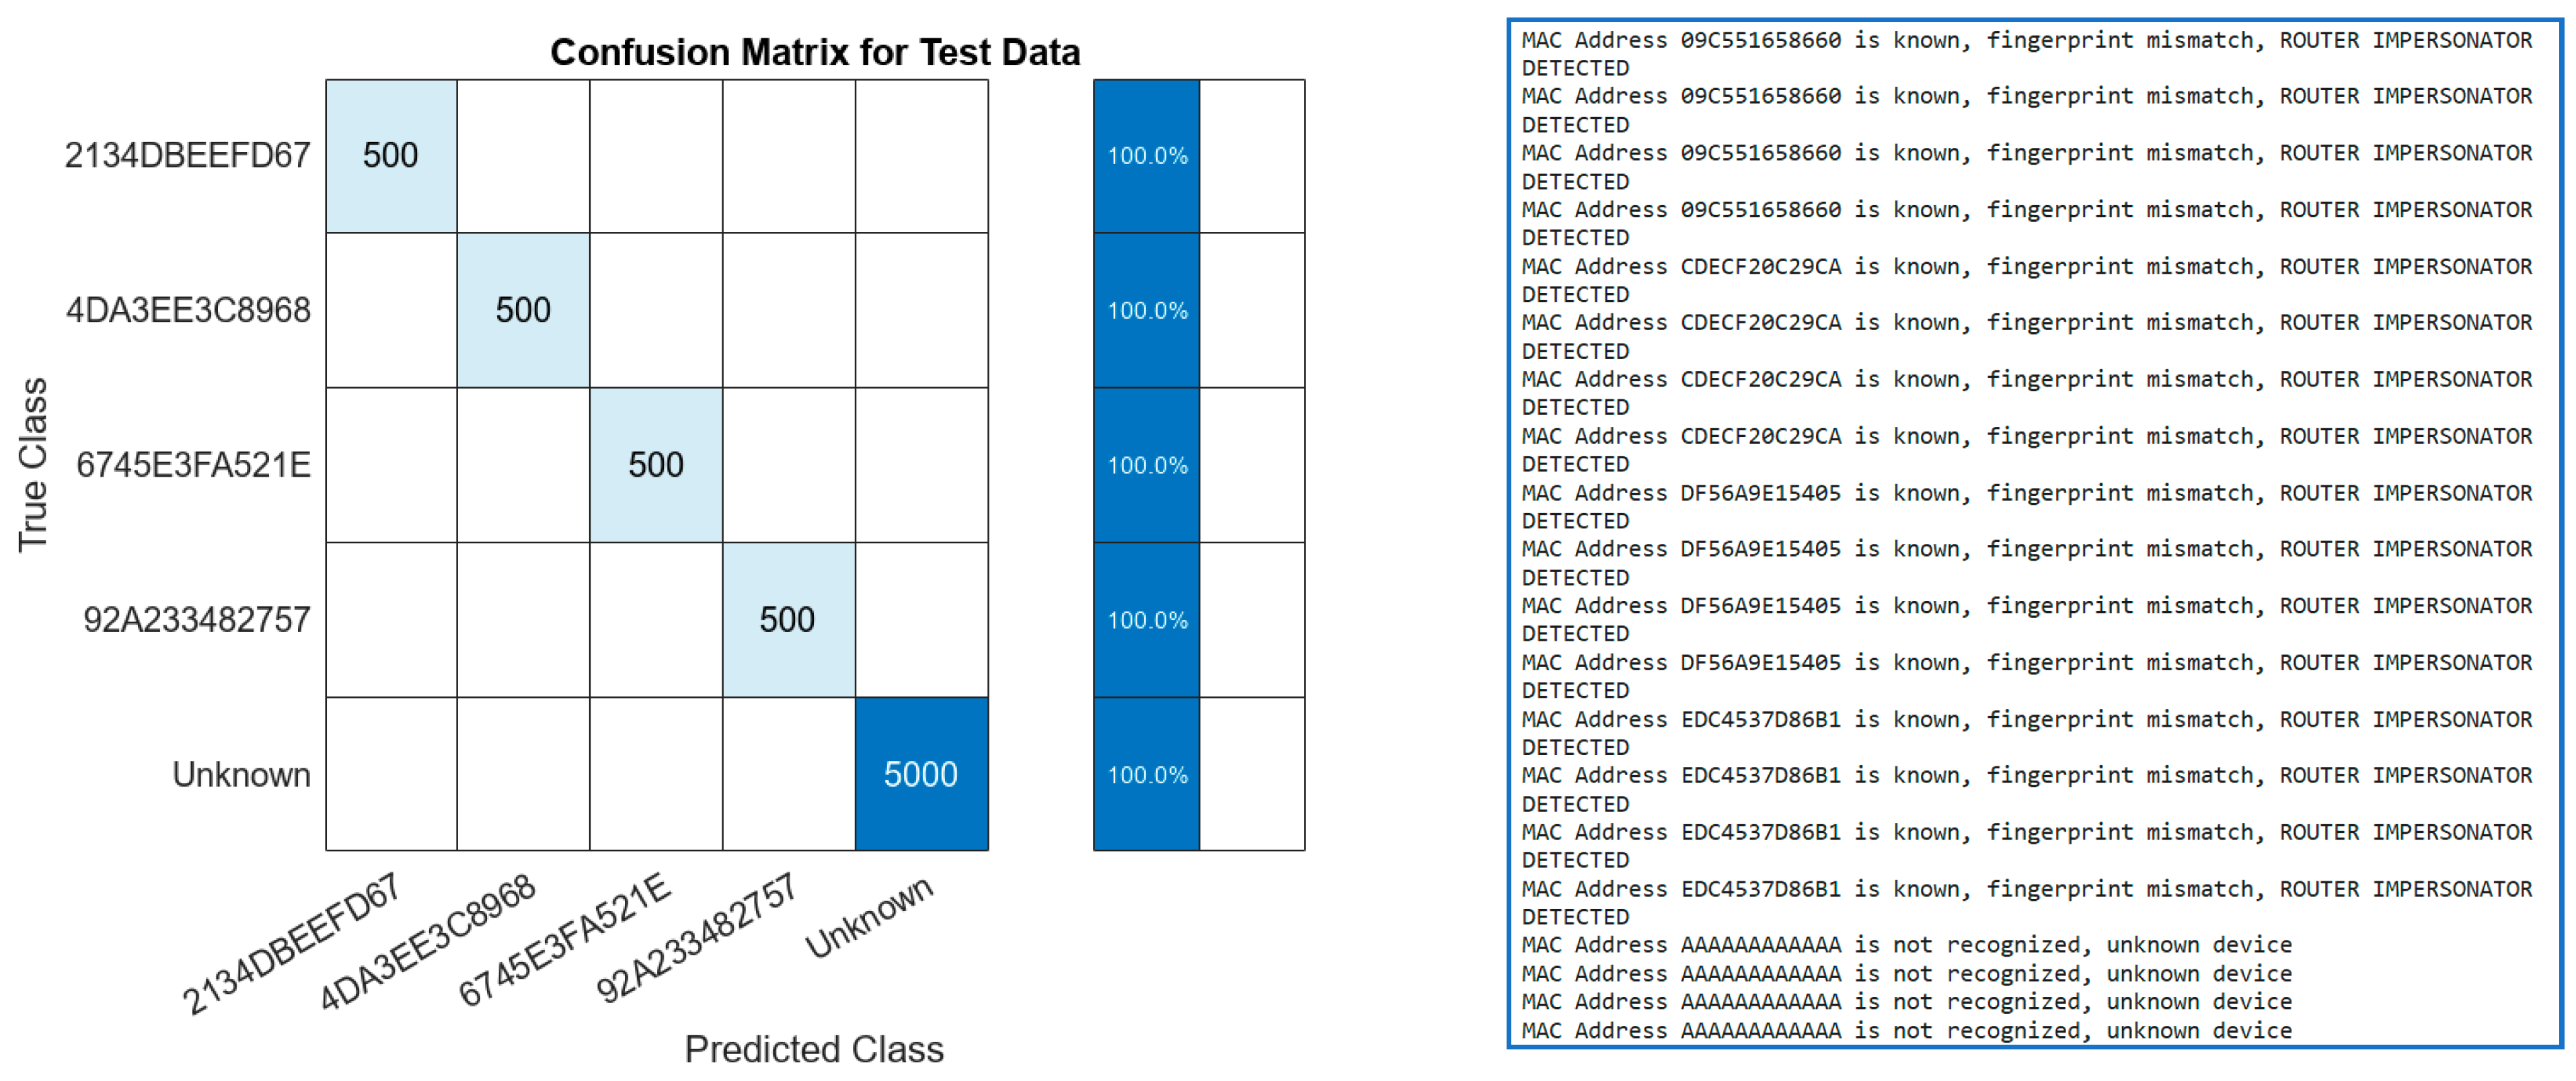Select the 500 cell in row 2134DBEEFD67

pos(390,156)
